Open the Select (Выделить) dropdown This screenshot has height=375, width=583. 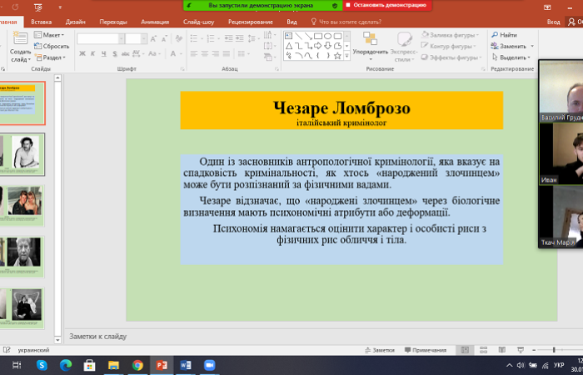pyautogui.click(x=512, y=57)
